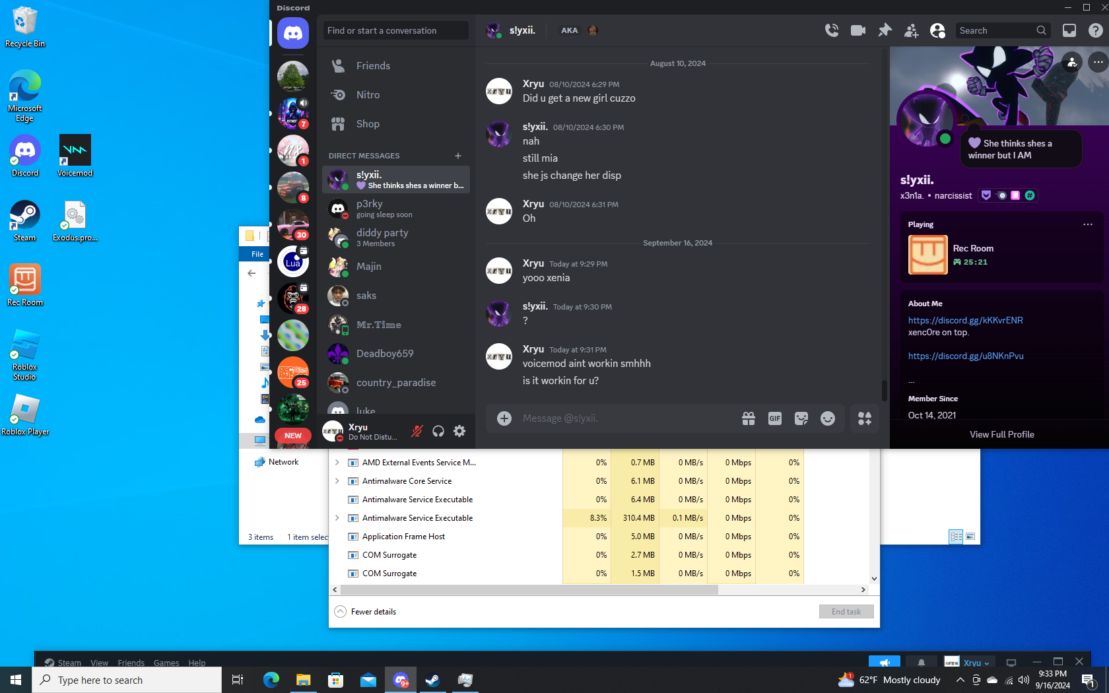Image resolution: width=1109 pixels, height=693 pixels.
Task: Open DM with country_paradise
Action: coord(396,383)
